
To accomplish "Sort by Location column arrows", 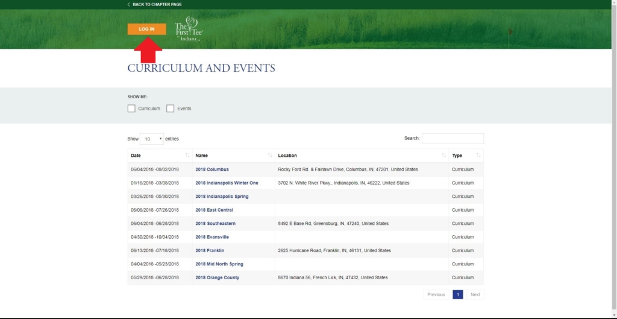I will tap(443, 156).
